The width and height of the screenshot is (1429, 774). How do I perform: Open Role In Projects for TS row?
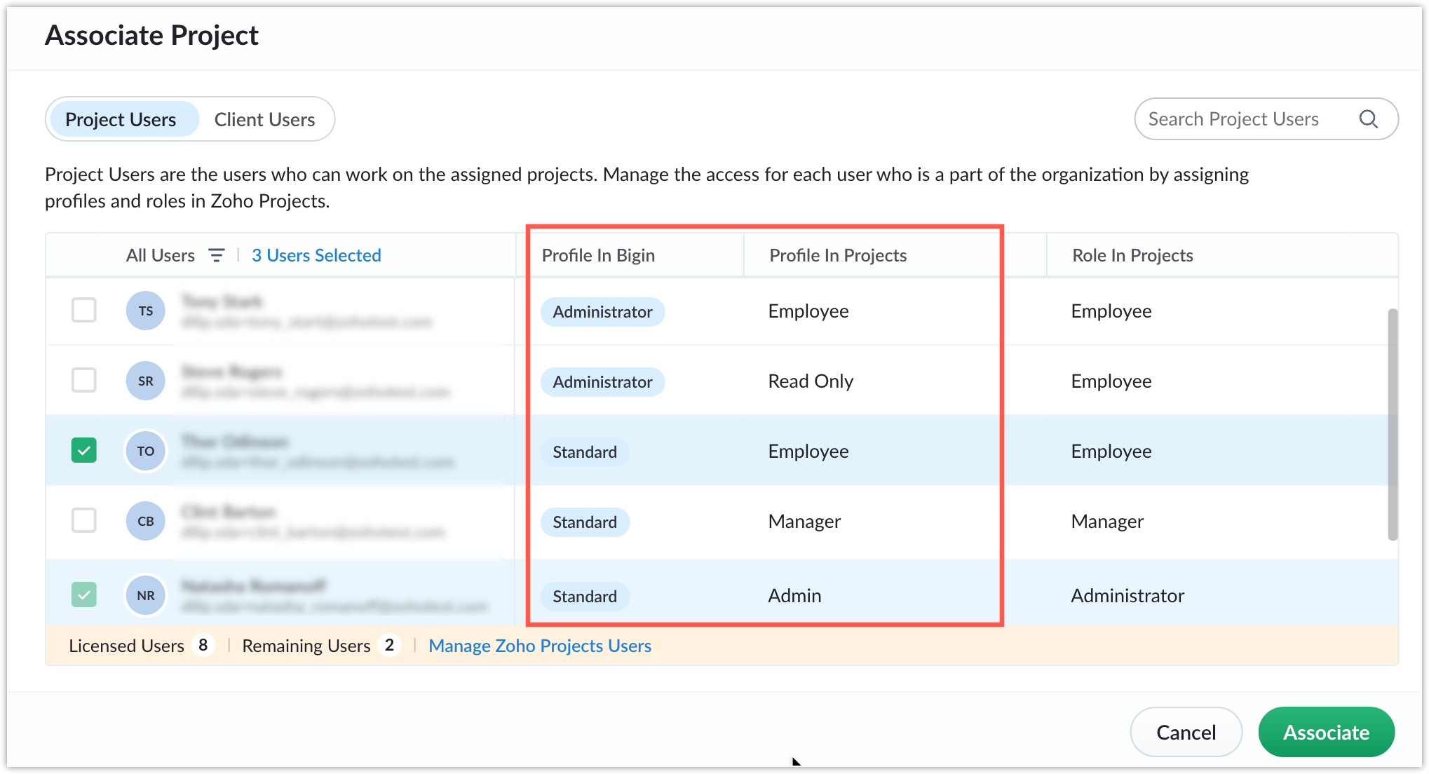pyautogui.click(x=1111, y=311)
